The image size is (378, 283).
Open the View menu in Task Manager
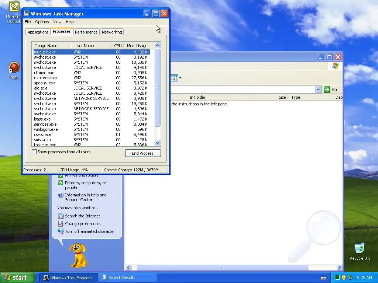tap(57, 22)
